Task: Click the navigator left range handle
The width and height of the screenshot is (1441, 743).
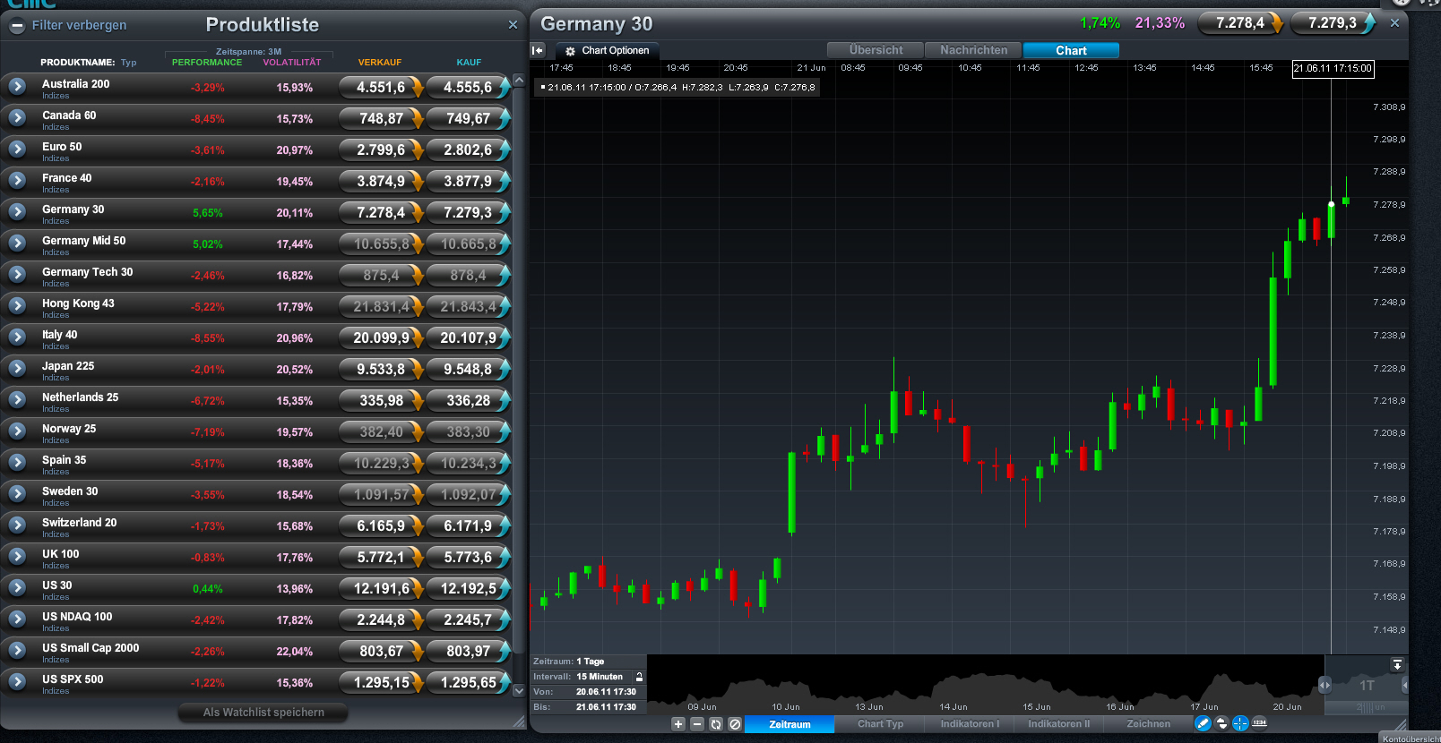Action: (x=1325, y=685)
